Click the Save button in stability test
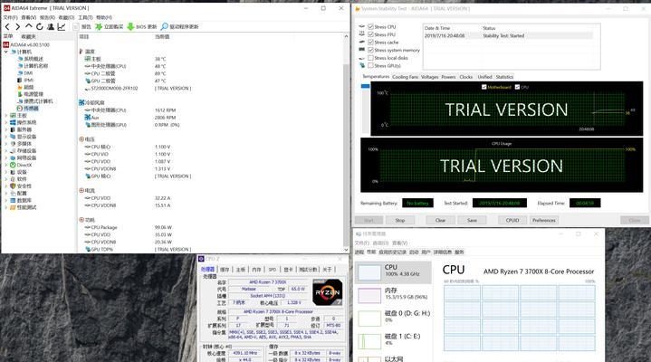This screenshot has width=651, height=362. (472, 220)
